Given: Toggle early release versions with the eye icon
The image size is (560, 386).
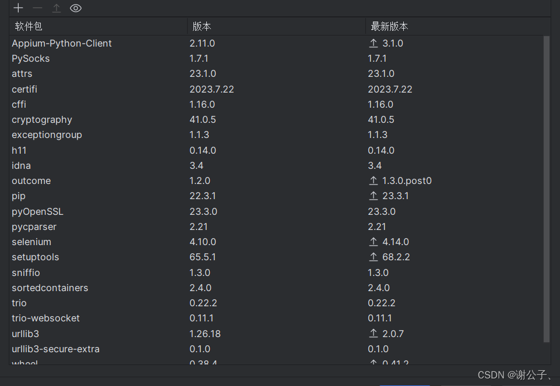Looking at the screenshot, I should (75, 8).
